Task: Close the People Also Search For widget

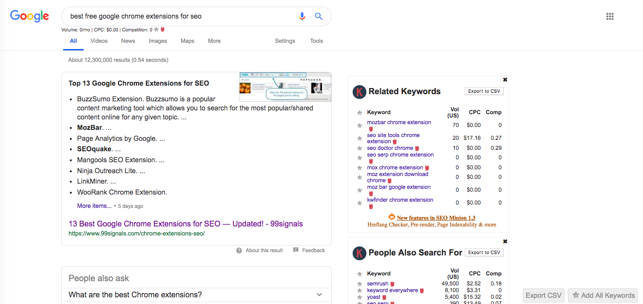Action: pyautogui.click(x=505, y=241)
